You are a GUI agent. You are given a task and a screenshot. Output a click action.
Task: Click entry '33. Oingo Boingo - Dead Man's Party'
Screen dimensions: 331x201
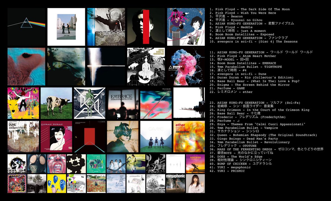[244, 138]
